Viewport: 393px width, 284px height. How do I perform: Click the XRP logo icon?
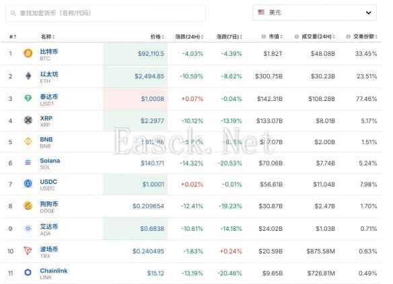(28, 120)
